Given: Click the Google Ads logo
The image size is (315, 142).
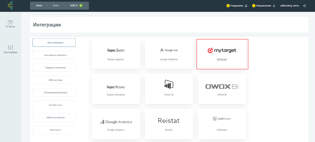Looking at the screenshot, I should click(x=169, y=50).
